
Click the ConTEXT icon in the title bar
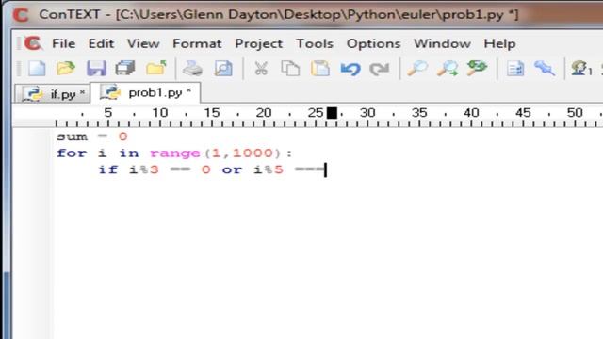21,15
